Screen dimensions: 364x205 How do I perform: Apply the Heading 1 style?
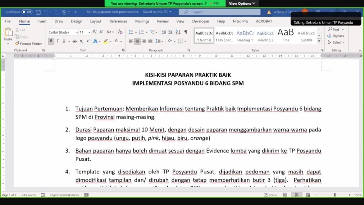[245, 36]
